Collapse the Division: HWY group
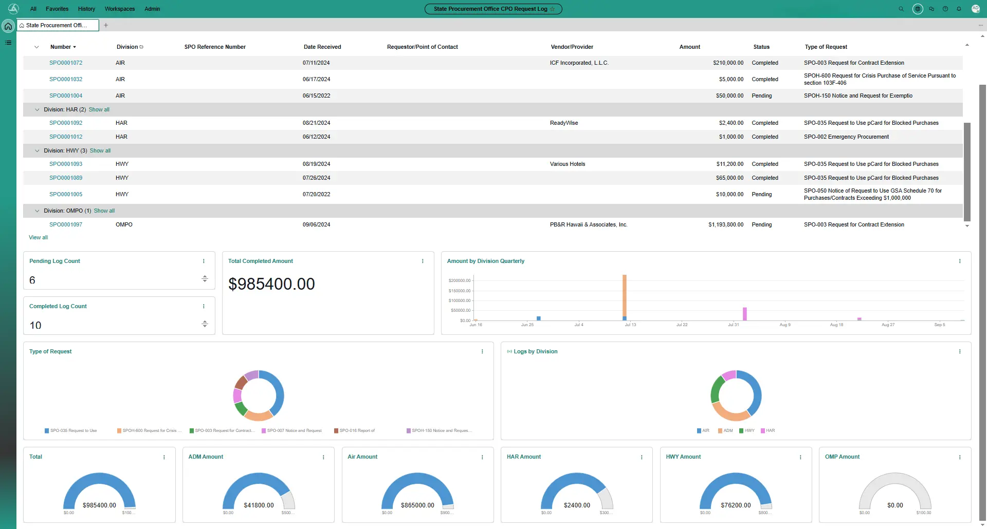 click(x=37, y=150)
